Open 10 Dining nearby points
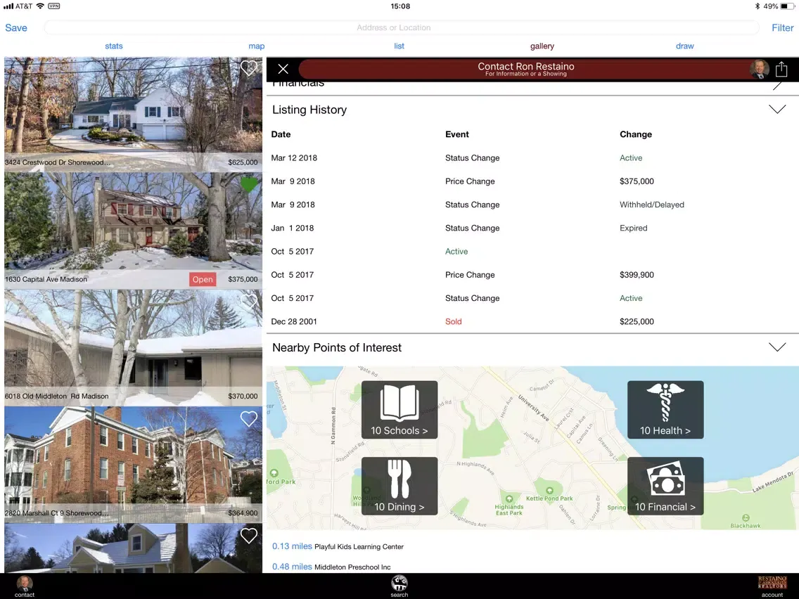799x599 pixels. 399,486
